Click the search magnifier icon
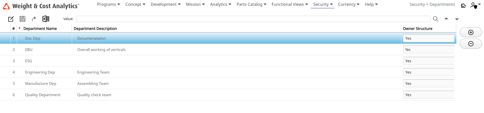This screenshot has height=113, width=484. (x=435, y=19)
